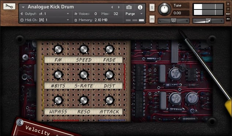The height and width of the screenshot is (136, 232).
Task: Click the FM knob
Action: [58, 49]
